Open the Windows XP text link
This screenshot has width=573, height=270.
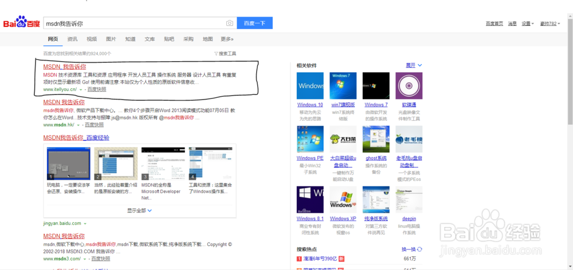[343, 219]
